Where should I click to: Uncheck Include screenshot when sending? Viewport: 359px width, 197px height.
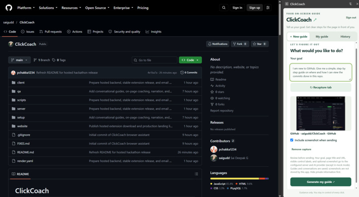click(292, 140)
